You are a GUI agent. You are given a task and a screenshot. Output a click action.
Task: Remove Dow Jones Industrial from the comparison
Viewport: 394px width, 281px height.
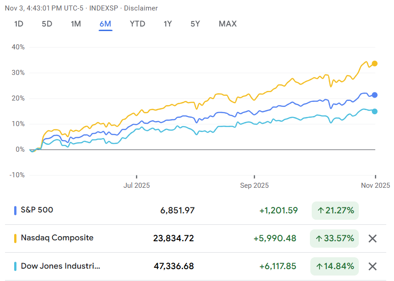tap(373, 266)
